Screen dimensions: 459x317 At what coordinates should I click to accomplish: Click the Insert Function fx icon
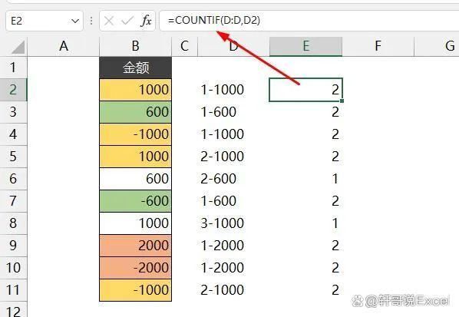click(x=146, y=21)
